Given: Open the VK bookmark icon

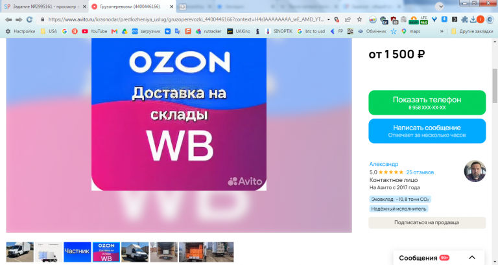Looking at the screenshot, I should pos(167,31).
